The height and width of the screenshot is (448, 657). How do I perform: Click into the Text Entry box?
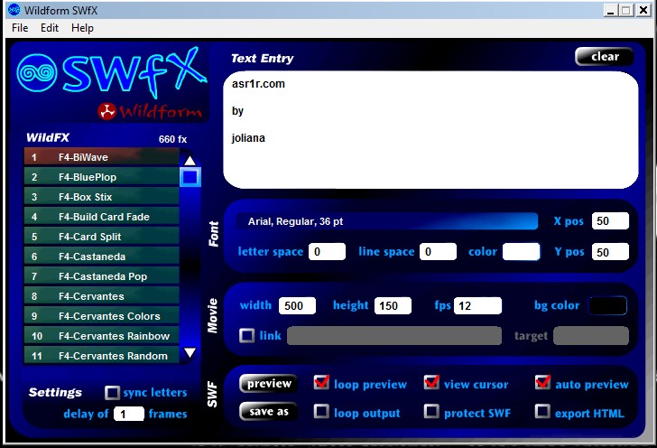click(430, 130)
